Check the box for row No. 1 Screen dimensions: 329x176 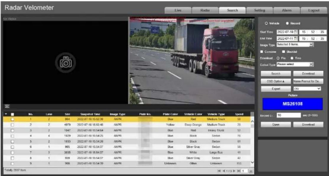(x=12, y=119)
